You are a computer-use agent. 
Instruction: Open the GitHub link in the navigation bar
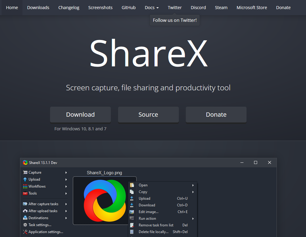coord(129,8)
